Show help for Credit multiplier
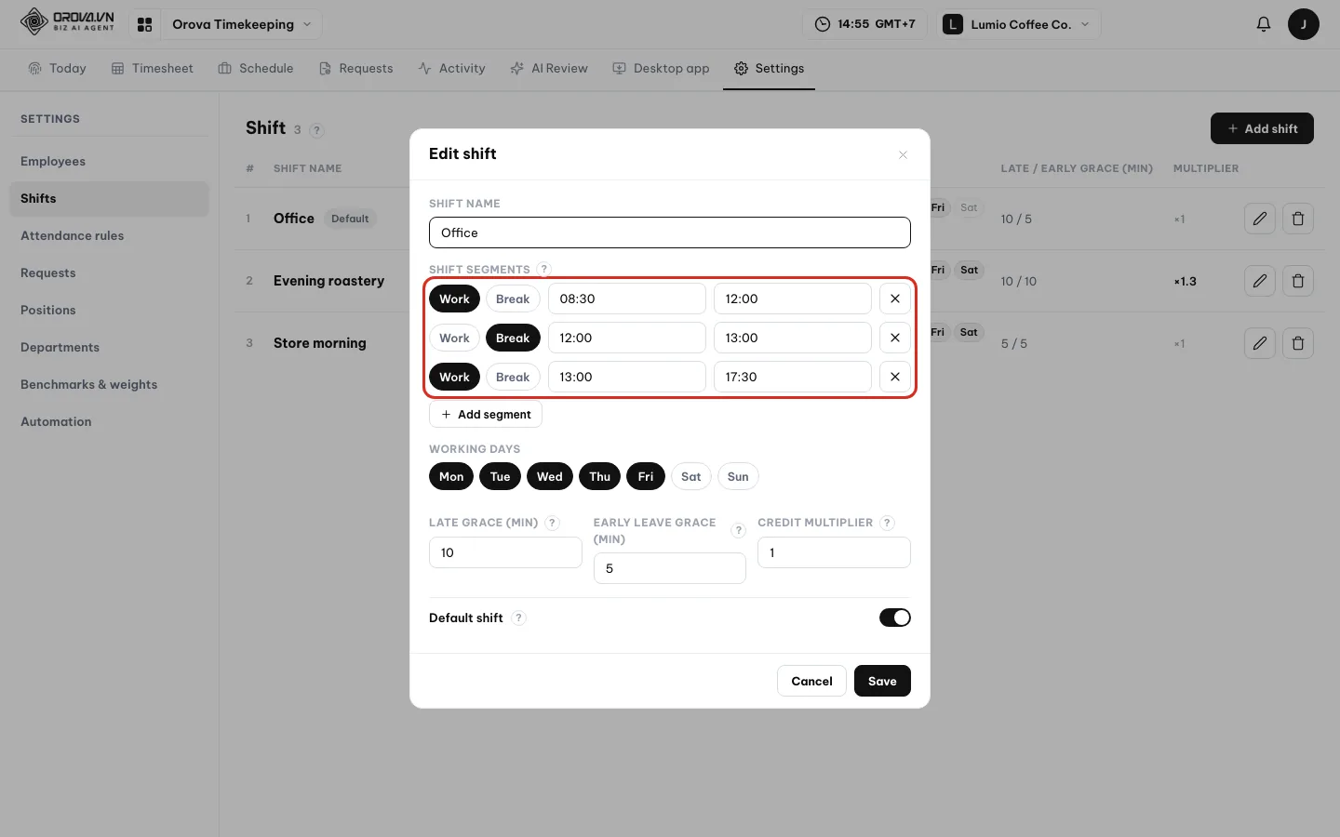This screenshot has width=1340, height=837. 887,523
